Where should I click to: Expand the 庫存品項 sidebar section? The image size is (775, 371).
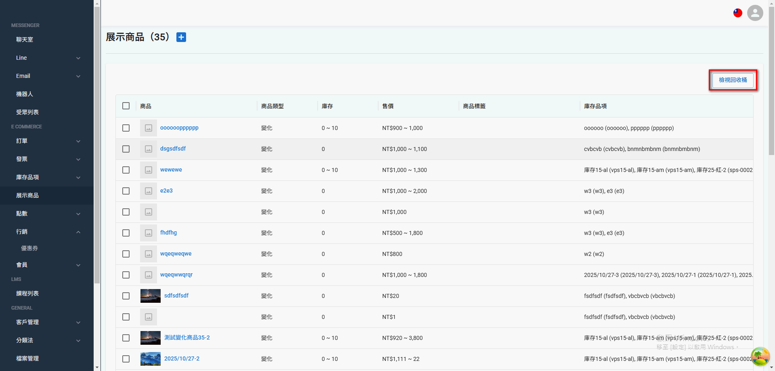(x=47, y=177)
